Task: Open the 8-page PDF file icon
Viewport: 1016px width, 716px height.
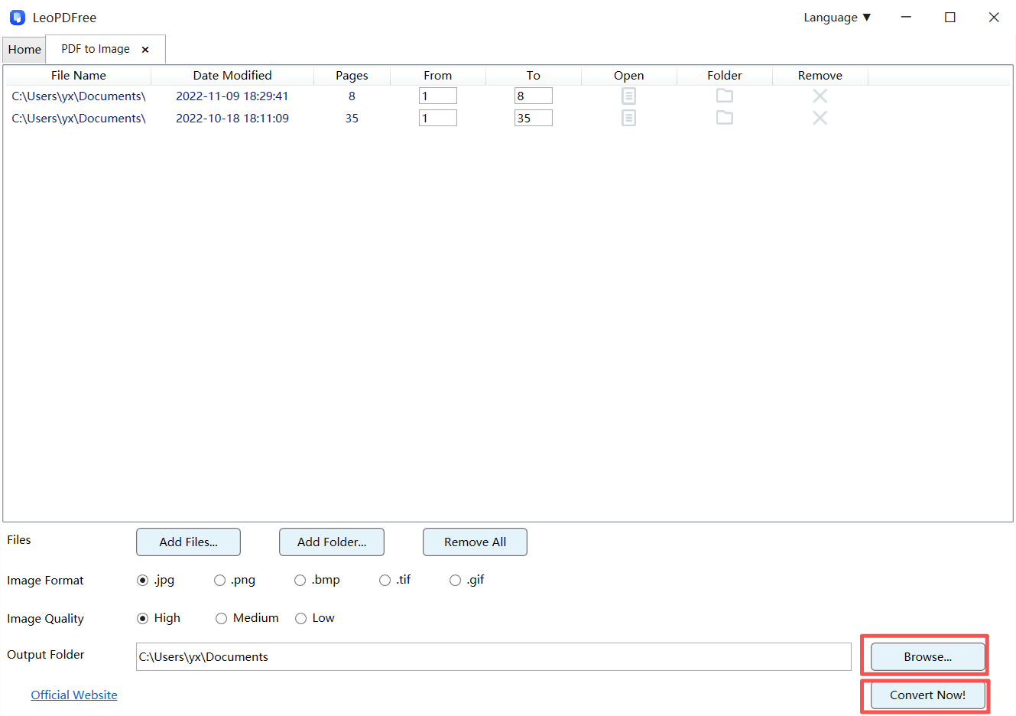Action: [628, 96]
